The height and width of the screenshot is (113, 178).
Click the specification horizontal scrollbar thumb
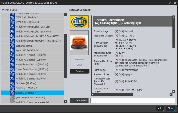113,94
